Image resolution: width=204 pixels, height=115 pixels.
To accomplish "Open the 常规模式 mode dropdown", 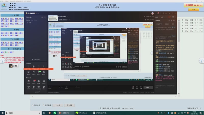I will (x=29, y=17).
